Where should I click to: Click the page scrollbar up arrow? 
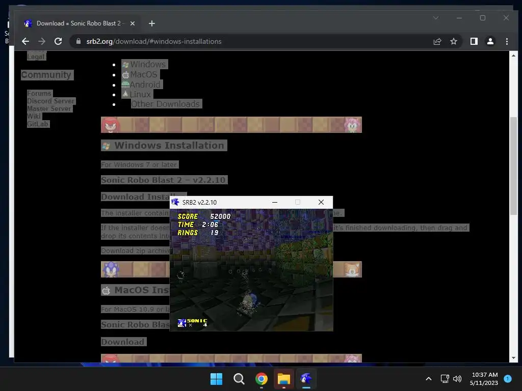[x=513, y=55]
